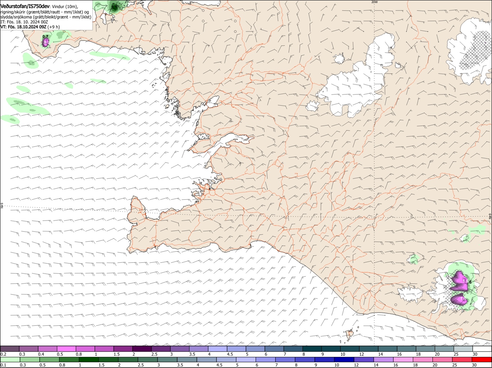This screenshot has width=492, height=368.
Task: Pick the medium green 0.5 swatch, lower scale
Action: click(x=49, y=360)
